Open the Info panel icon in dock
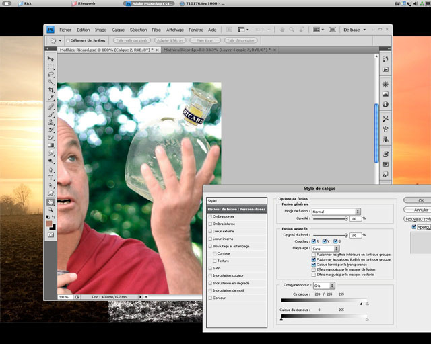The height and width of the screenshot is (344, 431). tap(385, 104)
